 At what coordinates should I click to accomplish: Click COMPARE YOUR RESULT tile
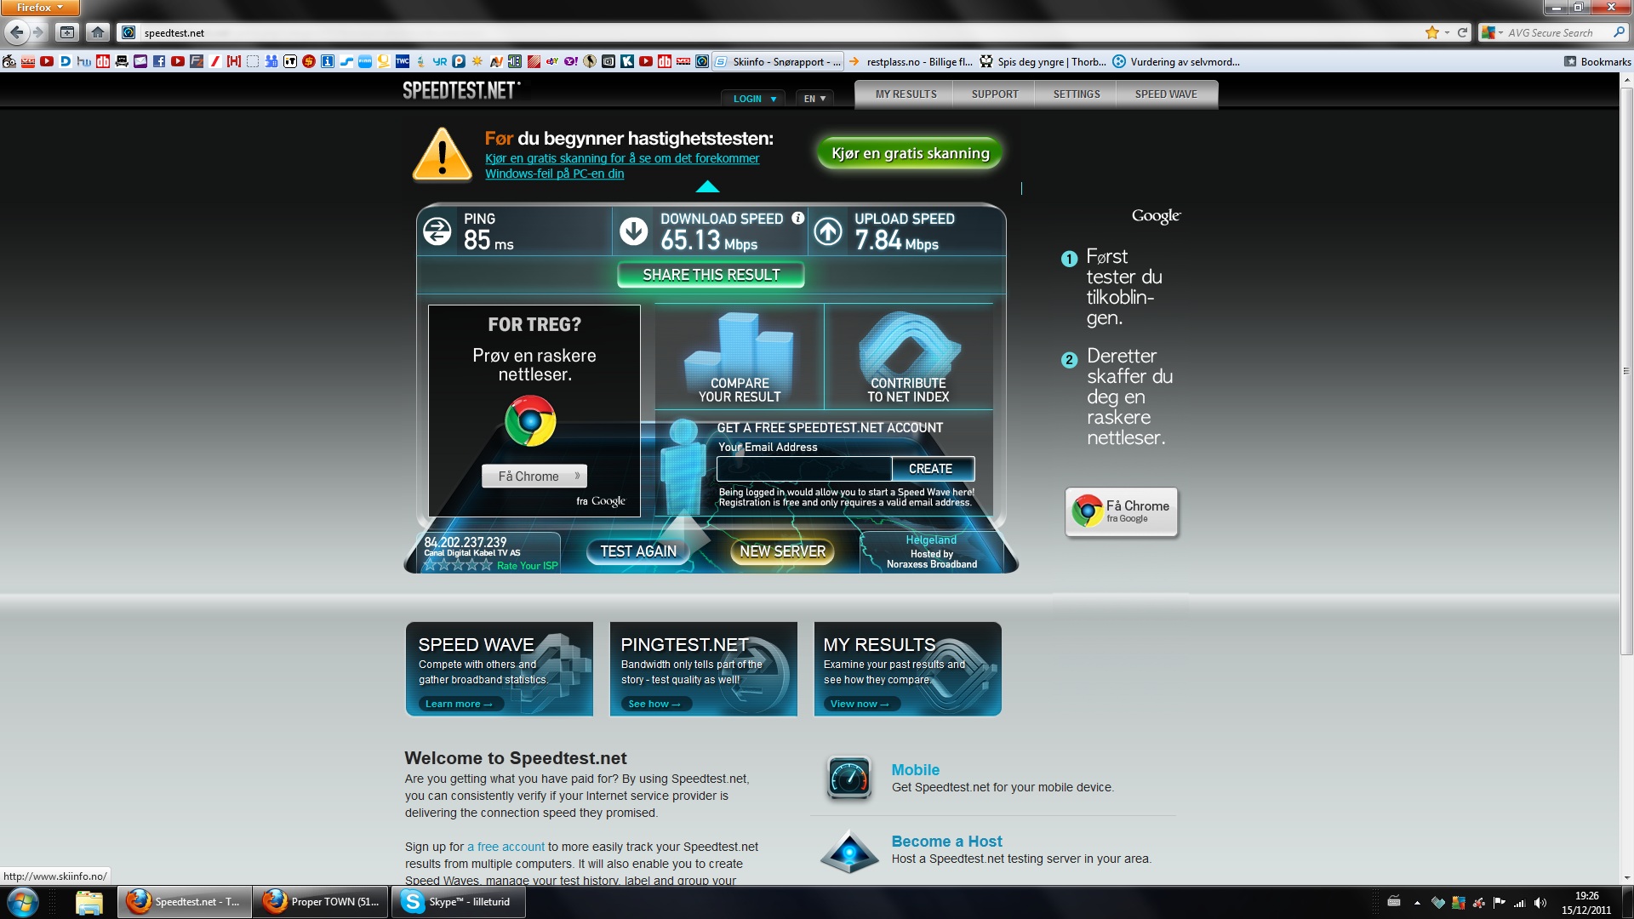click(740, 357)
